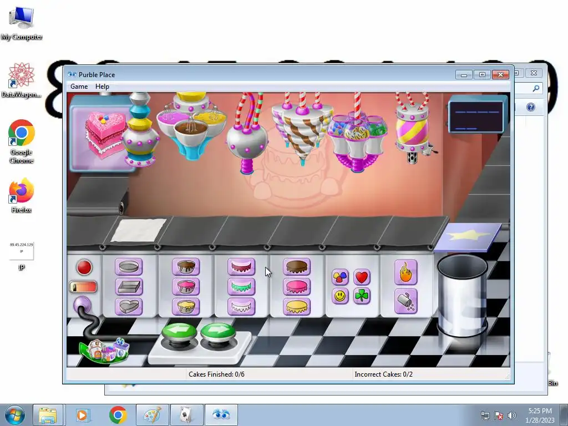Apply the pink icing

(x=297, y=287)
